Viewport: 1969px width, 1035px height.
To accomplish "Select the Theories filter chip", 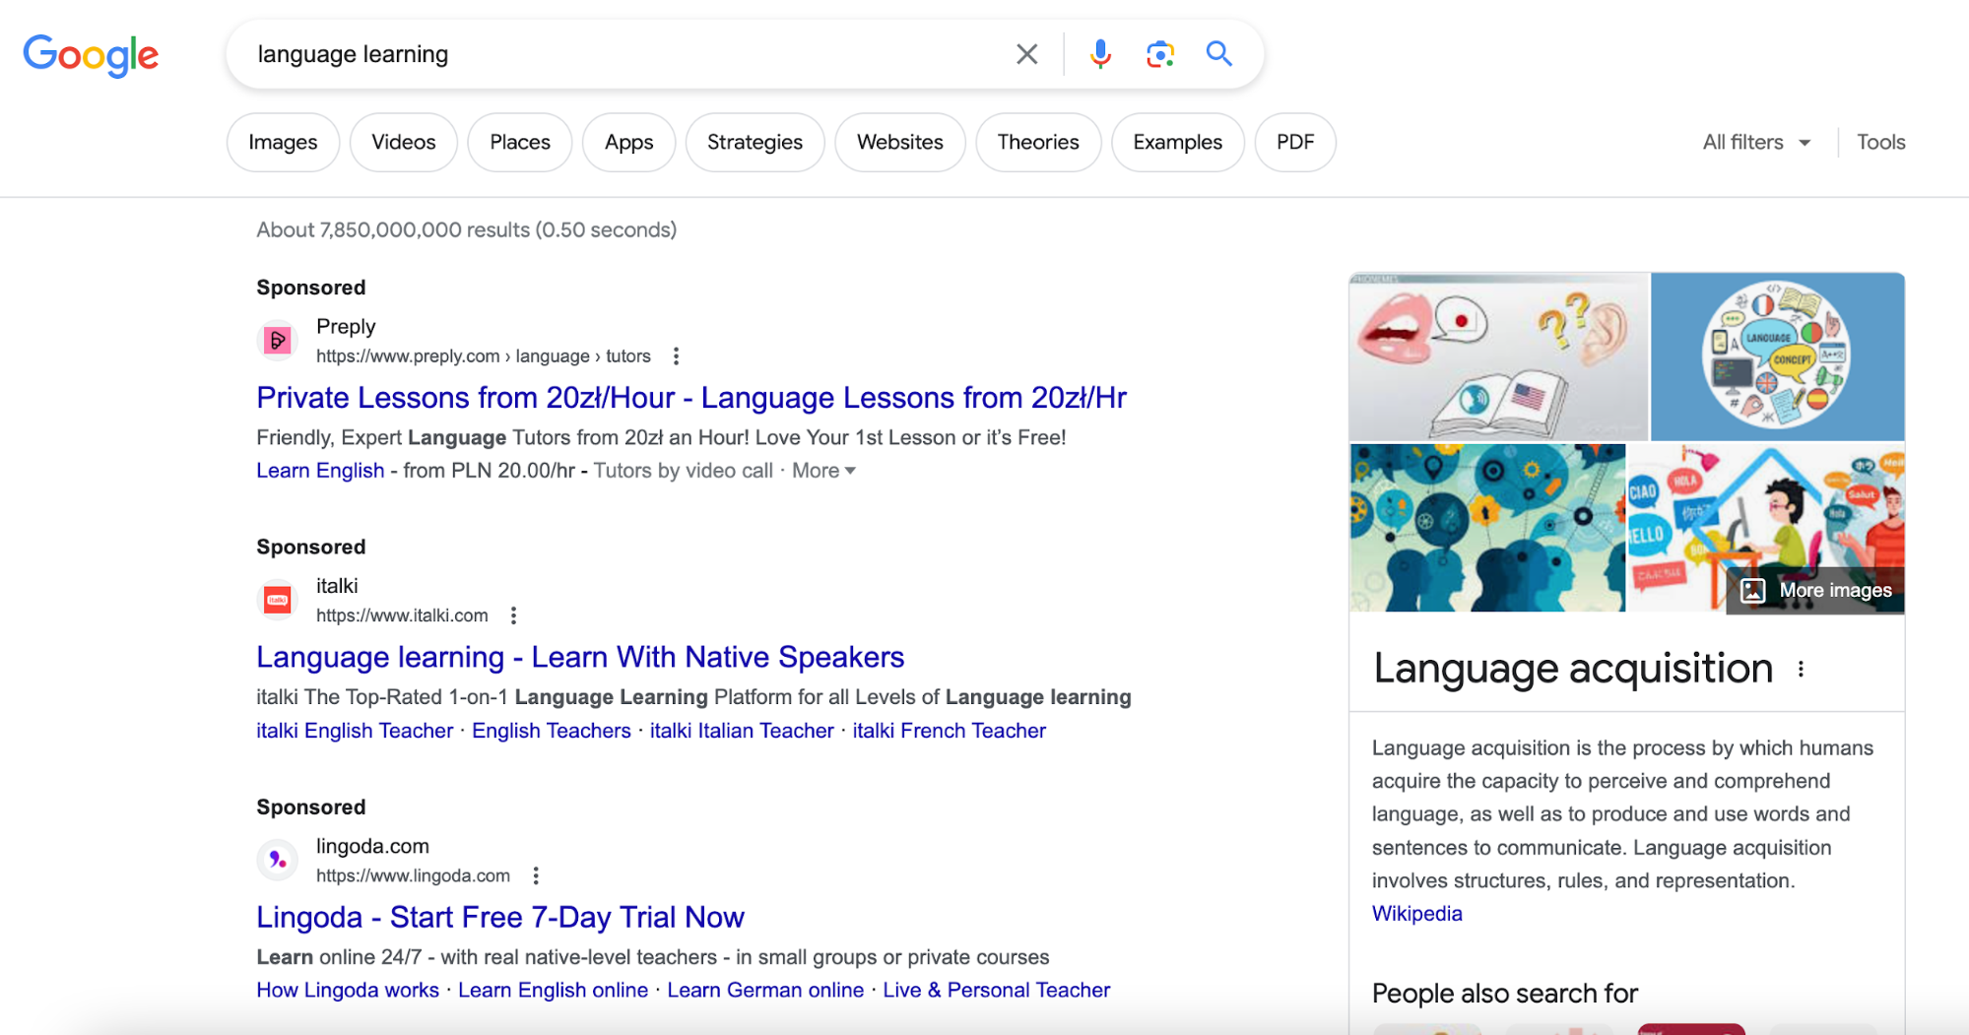I will click(1038, 143).
